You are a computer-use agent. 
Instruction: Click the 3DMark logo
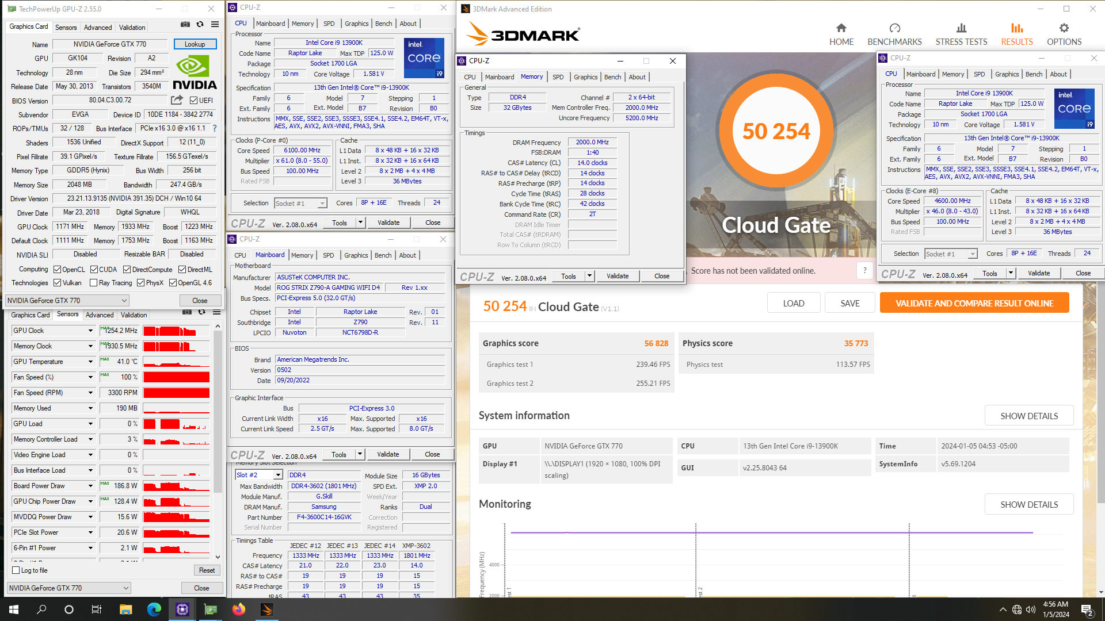click(523, 34)
